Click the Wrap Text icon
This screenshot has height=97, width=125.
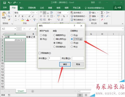coord(52,13)
